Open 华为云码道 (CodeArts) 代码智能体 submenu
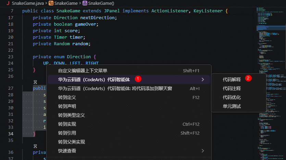 tap(129, 79)
